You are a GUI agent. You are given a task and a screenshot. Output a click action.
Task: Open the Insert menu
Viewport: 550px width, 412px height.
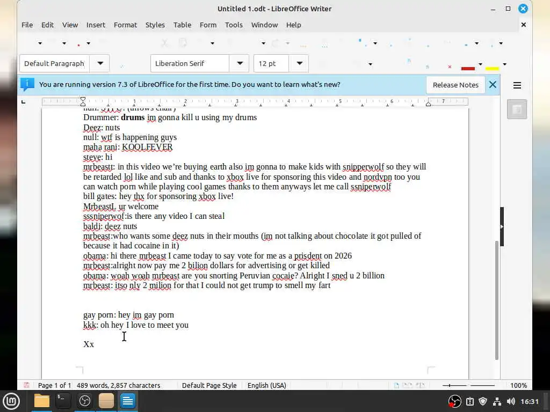click(x=96, y=25)
